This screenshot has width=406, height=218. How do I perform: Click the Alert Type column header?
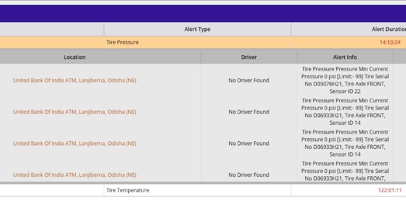pos(197,30)
